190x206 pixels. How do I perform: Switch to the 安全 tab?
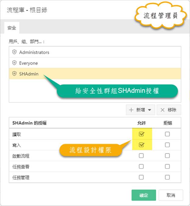click(x=12, y=28)
